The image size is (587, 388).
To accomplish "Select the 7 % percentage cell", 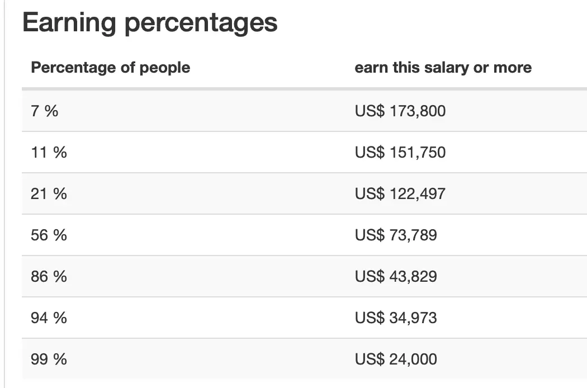I will (x=45, y=111).
